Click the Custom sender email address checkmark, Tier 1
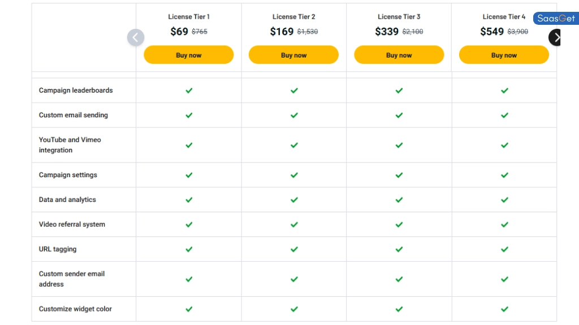 click(x=189, y=279)
